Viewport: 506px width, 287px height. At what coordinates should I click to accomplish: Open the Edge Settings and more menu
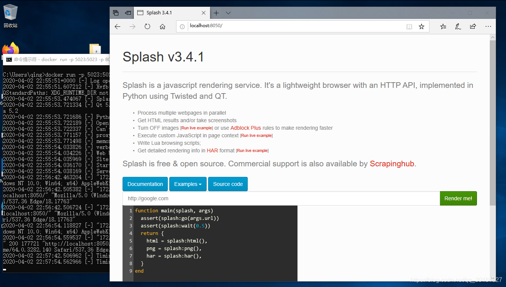click(488, 27)
